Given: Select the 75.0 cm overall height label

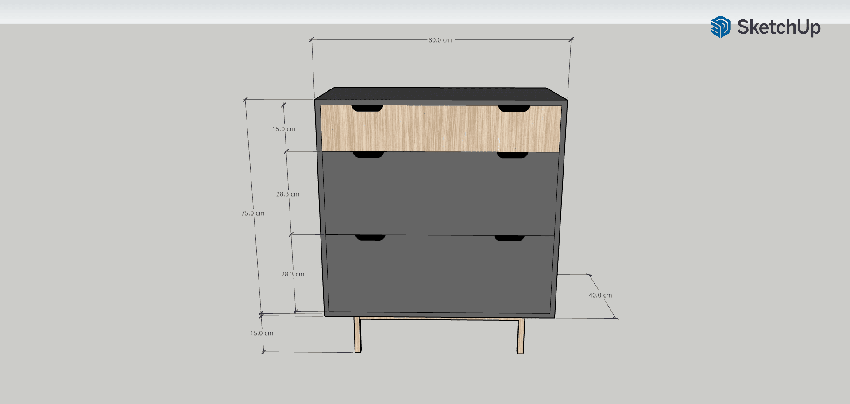Looking at the screenshot, I should (253, 213).
